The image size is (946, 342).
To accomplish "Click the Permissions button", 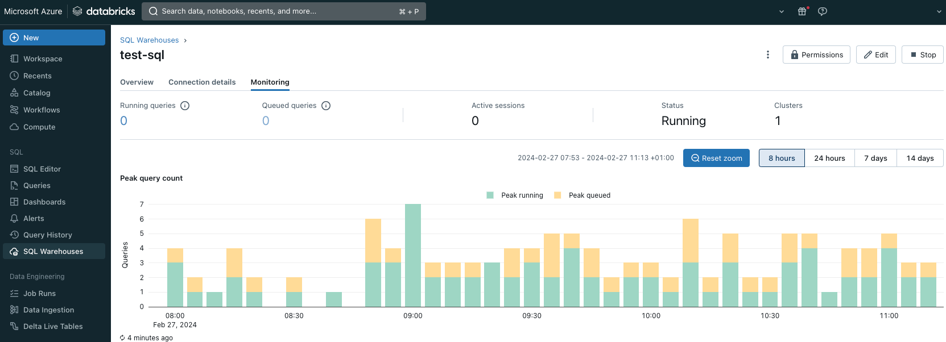I will (x=816, y=55).
